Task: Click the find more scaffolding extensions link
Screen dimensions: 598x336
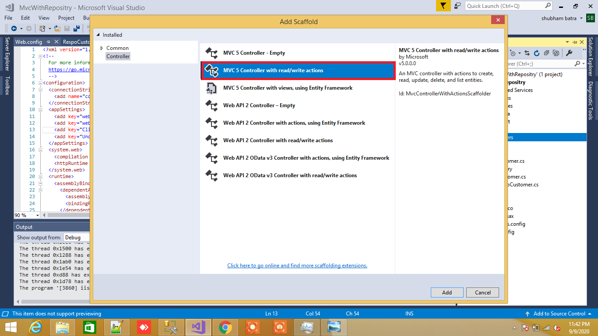Action: point(297,266)
